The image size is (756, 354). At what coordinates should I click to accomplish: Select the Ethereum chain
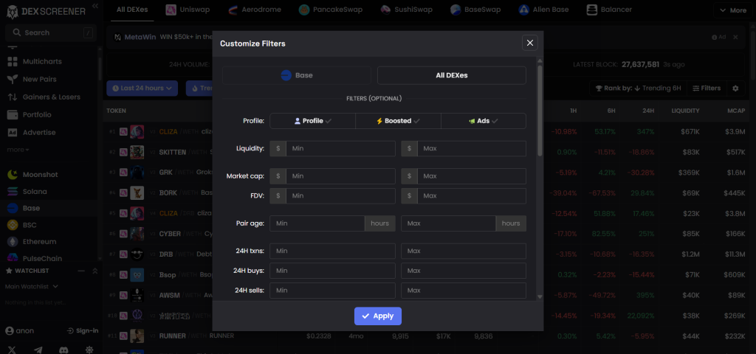(x=40, y=242)
